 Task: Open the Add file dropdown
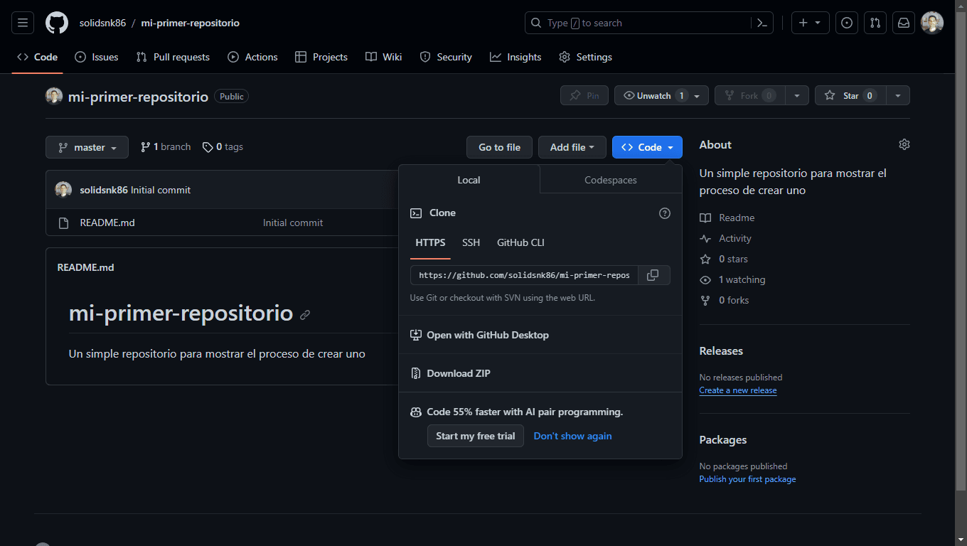coord(572,147)
